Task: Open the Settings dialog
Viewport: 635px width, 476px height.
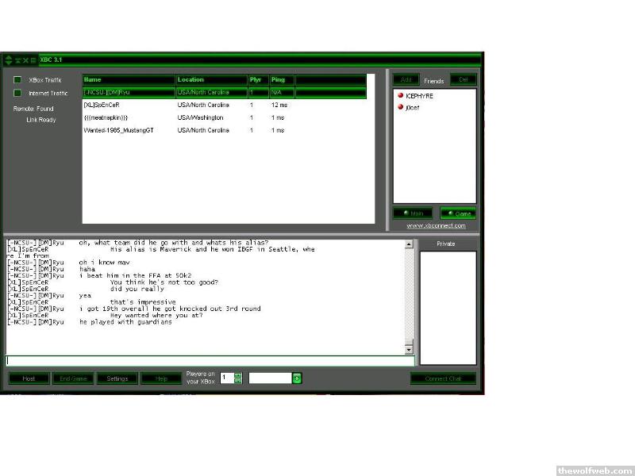Action: click(x=117, y=378)
